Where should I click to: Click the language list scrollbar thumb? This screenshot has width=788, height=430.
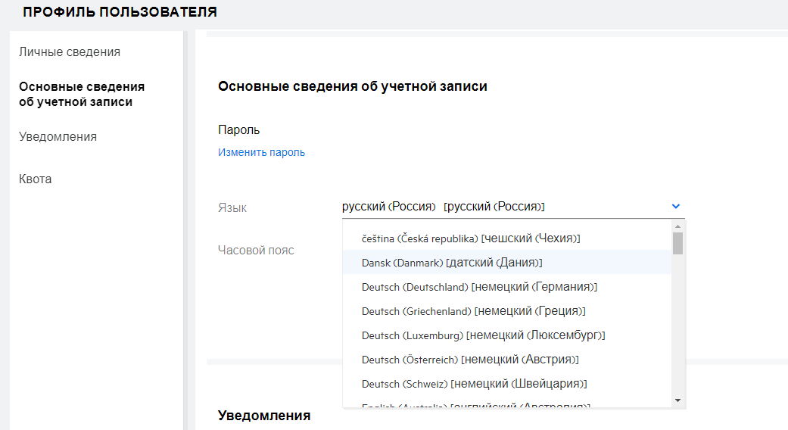(x=678, y=243)
